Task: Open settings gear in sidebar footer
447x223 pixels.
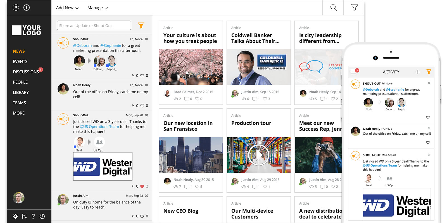Action: coord(15,216)
